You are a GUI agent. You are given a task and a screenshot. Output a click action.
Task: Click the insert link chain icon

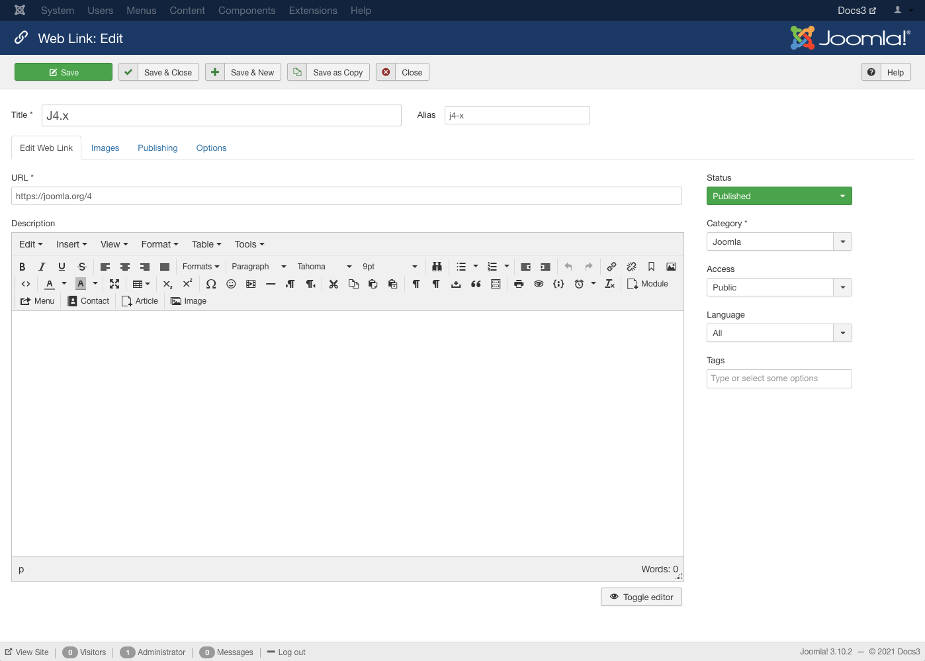tap(611, 267)
